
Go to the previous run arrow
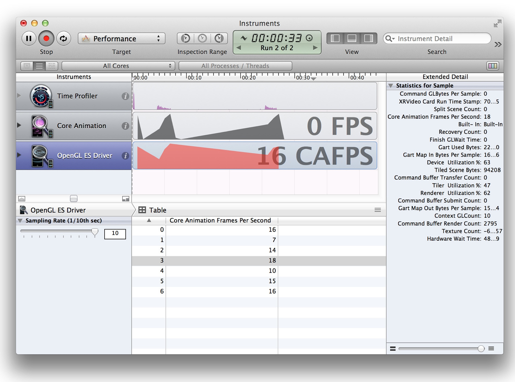pos(239,48)
